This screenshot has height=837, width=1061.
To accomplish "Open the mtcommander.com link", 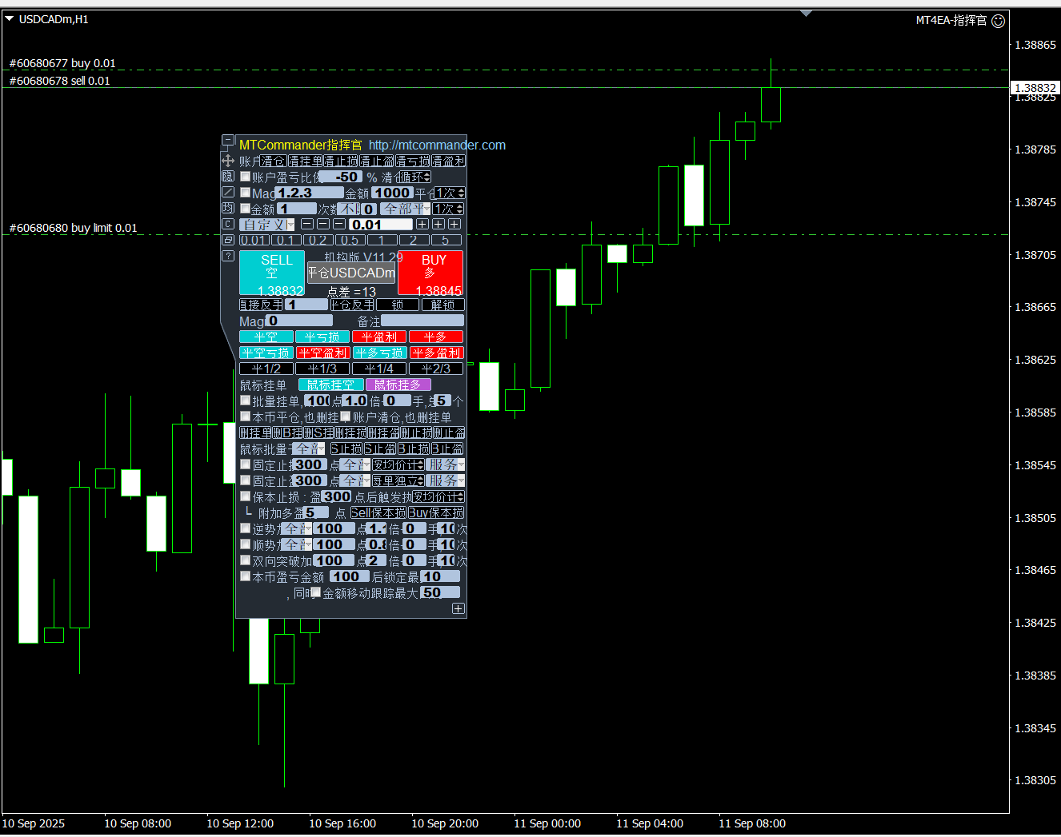I will (x=437, y=145).
